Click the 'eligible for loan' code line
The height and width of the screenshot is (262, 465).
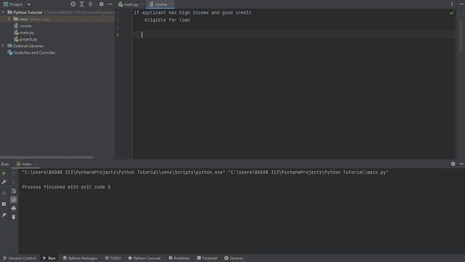point(167,20)
